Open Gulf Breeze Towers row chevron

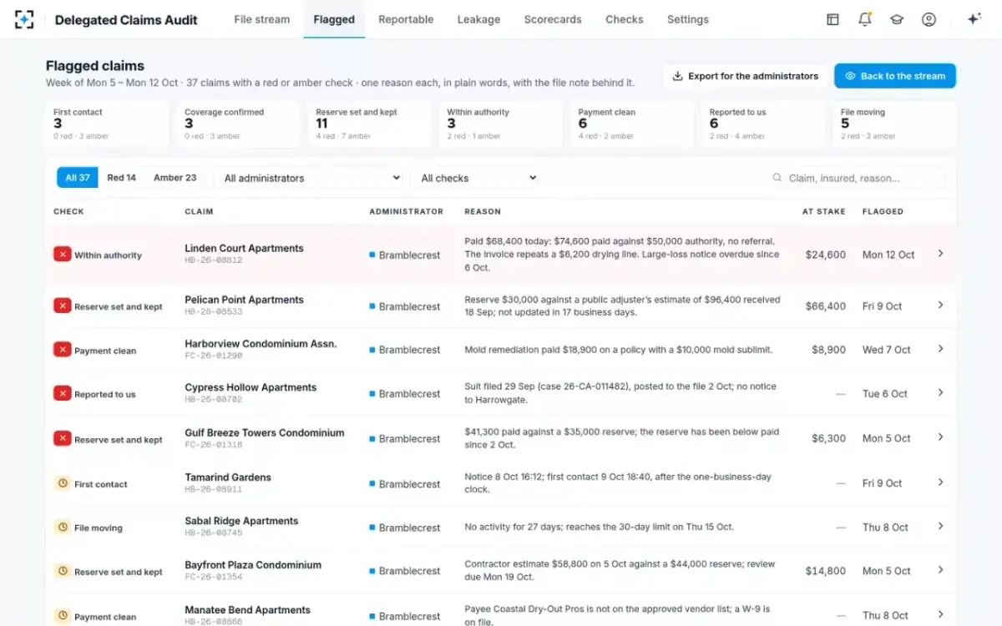[940, 437]
